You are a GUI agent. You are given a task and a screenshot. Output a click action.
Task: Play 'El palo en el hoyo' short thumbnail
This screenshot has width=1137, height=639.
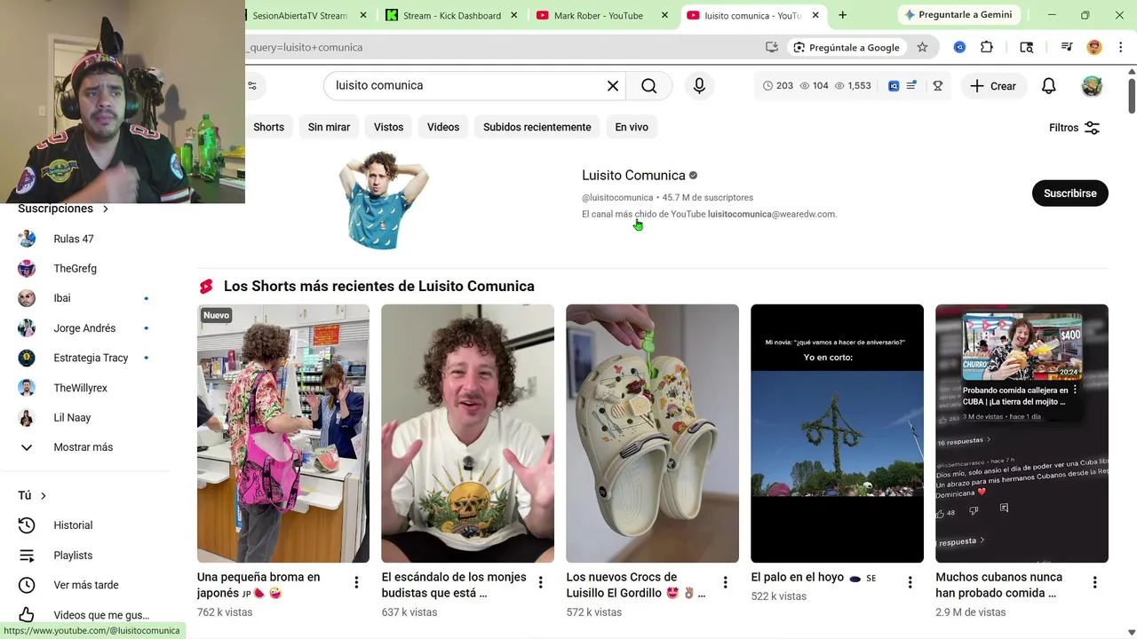pos(837,433)
